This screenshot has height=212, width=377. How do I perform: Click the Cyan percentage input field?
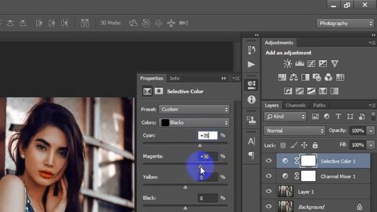point(207,135)
